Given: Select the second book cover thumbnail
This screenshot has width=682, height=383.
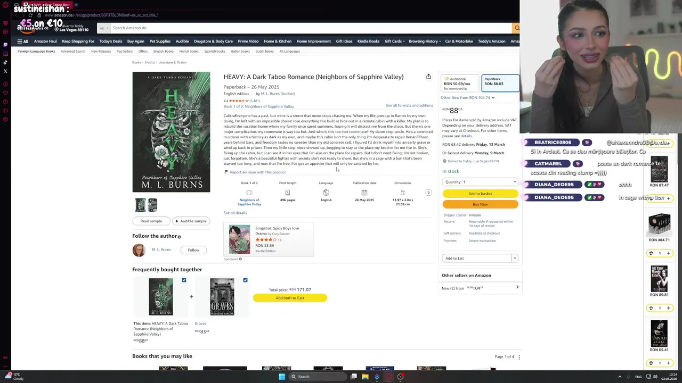Looking at the screenshot, I should 152,205.
